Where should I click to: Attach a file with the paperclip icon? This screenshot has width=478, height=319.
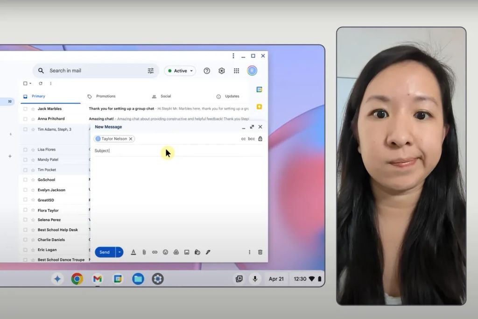coord(144,252)
